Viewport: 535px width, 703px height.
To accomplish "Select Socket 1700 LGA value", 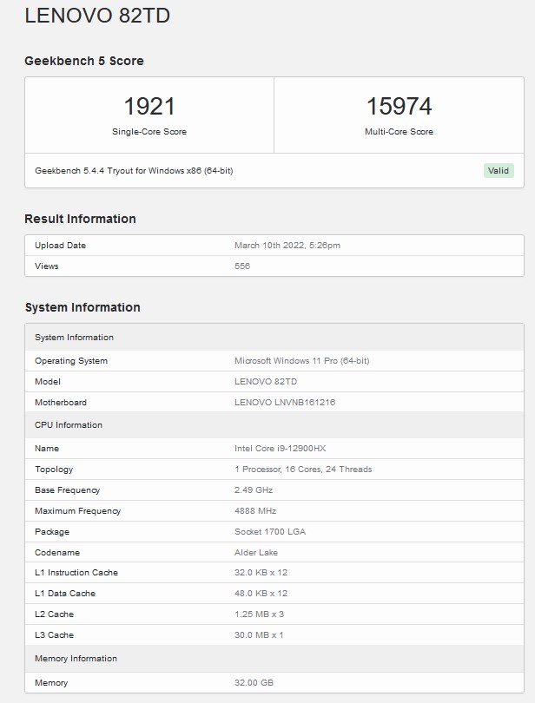I will pos(270,532).
